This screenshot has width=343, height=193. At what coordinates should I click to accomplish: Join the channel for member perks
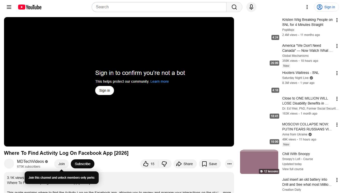pos(61,164)
